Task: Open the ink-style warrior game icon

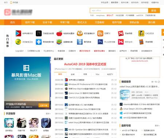Action: (x=22, y=123)
